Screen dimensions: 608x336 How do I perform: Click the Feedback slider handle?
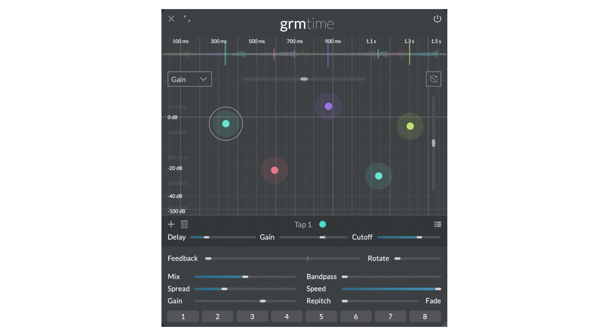pyautogui.click(x=209, y=258)
